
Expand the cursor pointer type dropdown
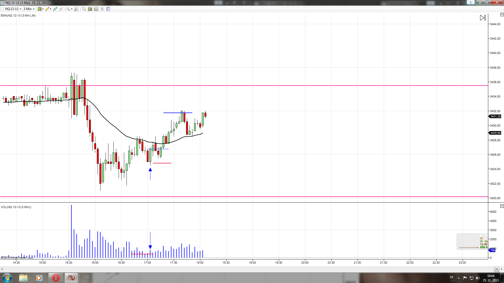(x=70, y=9)
